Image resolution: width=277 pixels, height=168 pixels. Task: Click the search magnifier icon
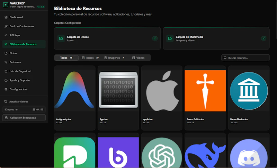225,58
